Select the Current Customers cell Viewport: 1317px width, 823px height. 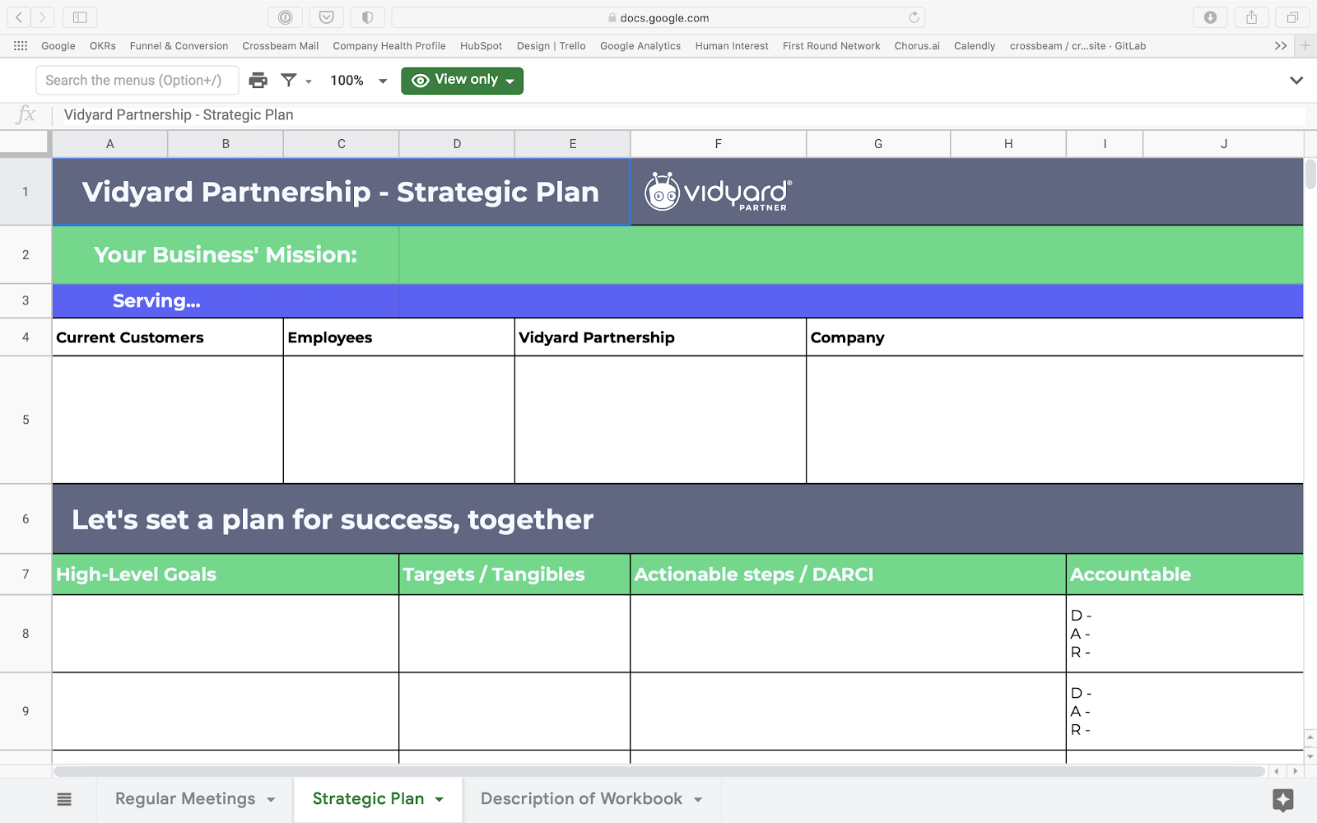pos(168,337)
